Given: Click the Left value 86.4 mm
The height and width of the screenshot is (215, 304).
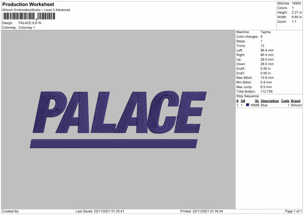Looking at the screenshot, I should [267, 50].
